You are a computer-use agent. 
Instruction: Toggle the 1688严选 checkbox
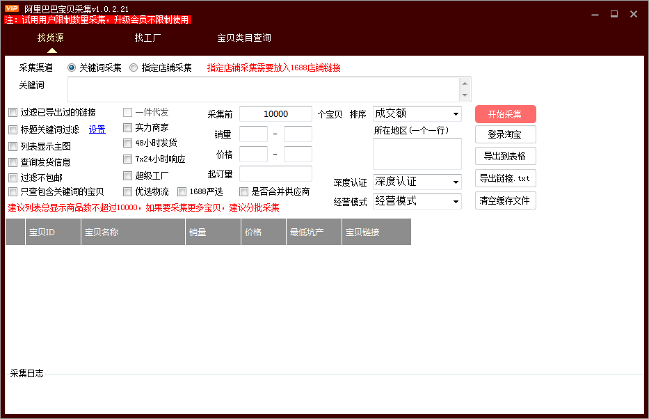pyautogui.click(x=182, y=191)
